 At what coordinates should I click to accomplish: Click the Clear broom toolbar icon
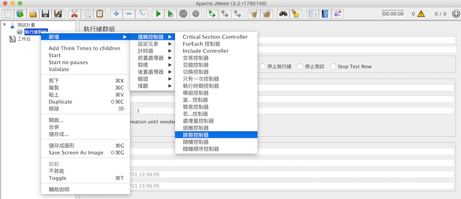(254, 13)
